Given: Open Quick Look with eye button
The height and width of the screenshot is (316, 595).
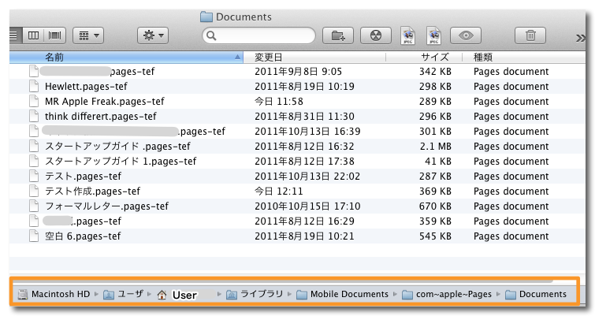Looking at the screenshot, I should tap(466, 35).
